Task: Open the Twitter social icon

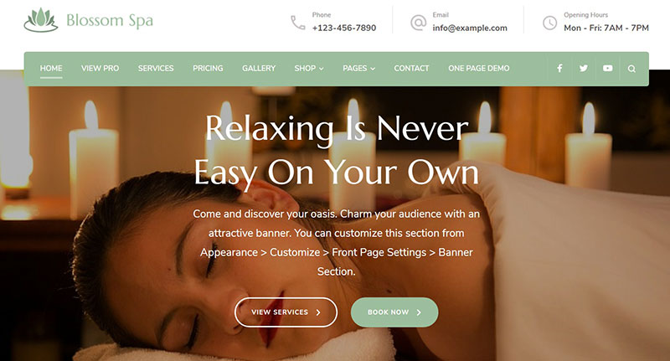Action: click(583, 69)
